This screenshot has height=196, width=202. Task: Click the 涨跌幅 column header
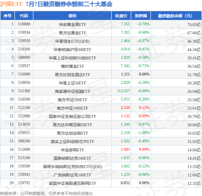(x=141, y=16)
